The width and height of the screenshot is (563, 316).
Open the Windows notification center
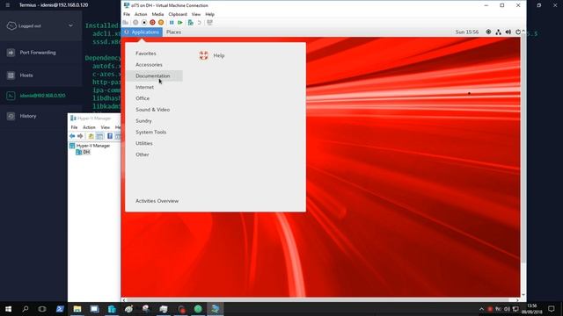click(x=552, y=309)
